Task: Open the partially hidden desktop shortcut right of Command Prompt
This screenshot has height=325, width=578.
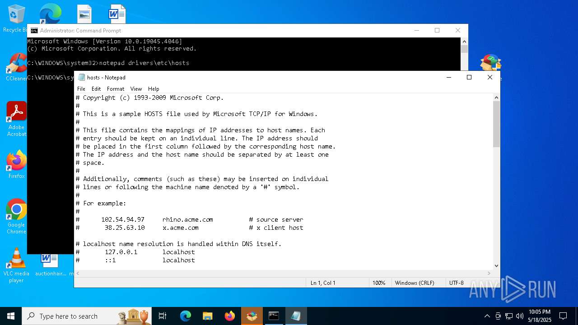Action: click(491, 64)
